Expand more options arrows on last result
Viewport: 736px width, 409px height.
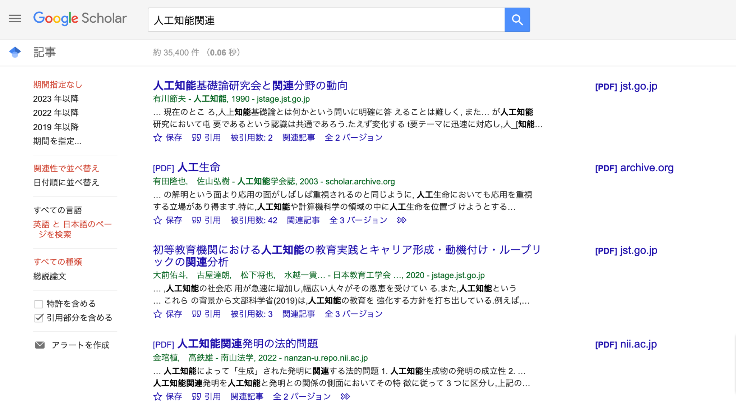tap(345, 396)
